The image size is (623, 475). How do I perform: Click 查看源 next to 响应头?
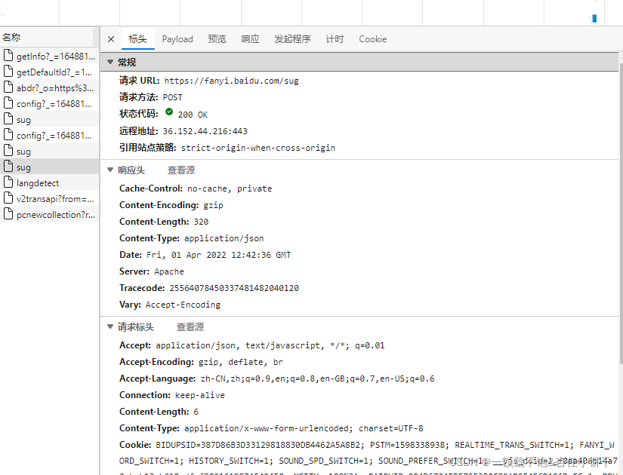(181, 170)
